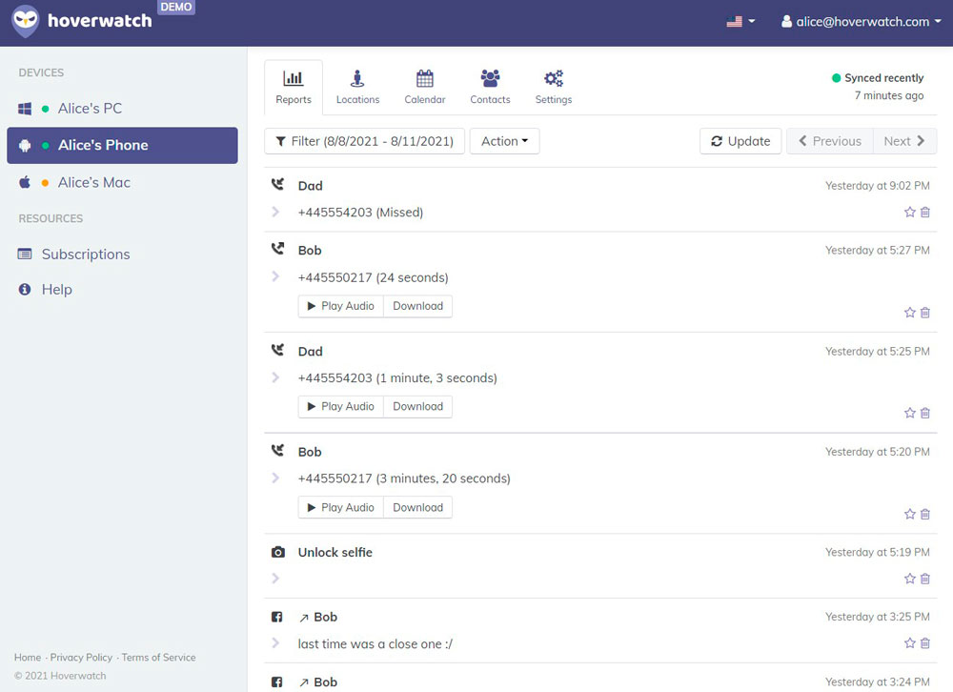
Task: Download Dad's 1 minute call recording
Action: pyautogui.click(x=417, y=407)
